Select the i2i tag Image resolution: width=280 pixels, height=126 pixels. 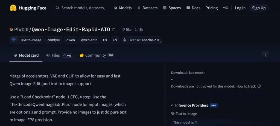[x=115, y=40]
